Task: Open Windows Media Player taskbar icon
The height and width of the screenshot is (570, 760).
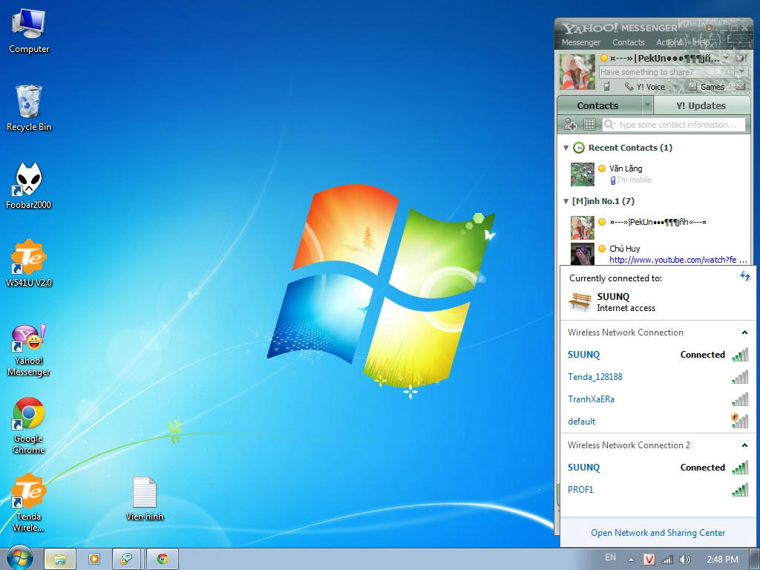Action: click(94, 559)
